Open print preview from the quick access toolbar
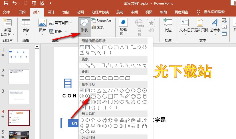Image resolution: width=236 pixels, height=139 pixels. coord(43,3)
